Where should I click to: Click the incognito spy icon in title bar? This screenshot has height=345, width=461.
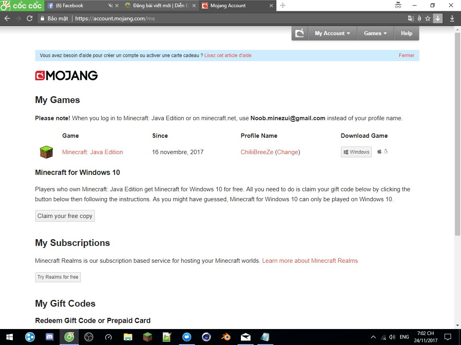coord(398,5)
